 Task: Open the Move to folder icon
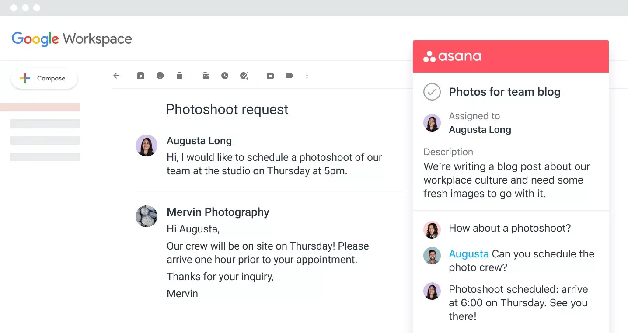(x=270, y=76)
